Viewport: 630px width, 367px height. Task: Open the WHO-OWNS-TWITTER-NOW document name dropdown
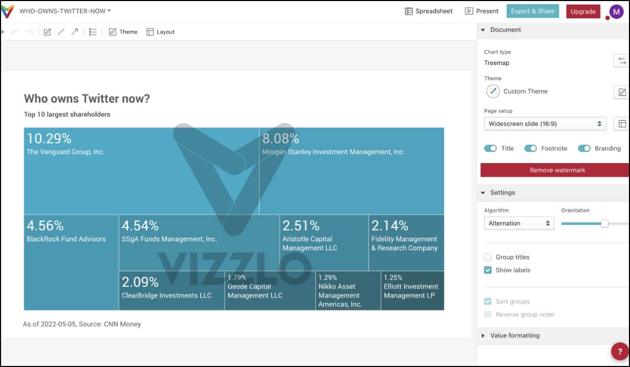pyautogui.click(x=65, y=11)
